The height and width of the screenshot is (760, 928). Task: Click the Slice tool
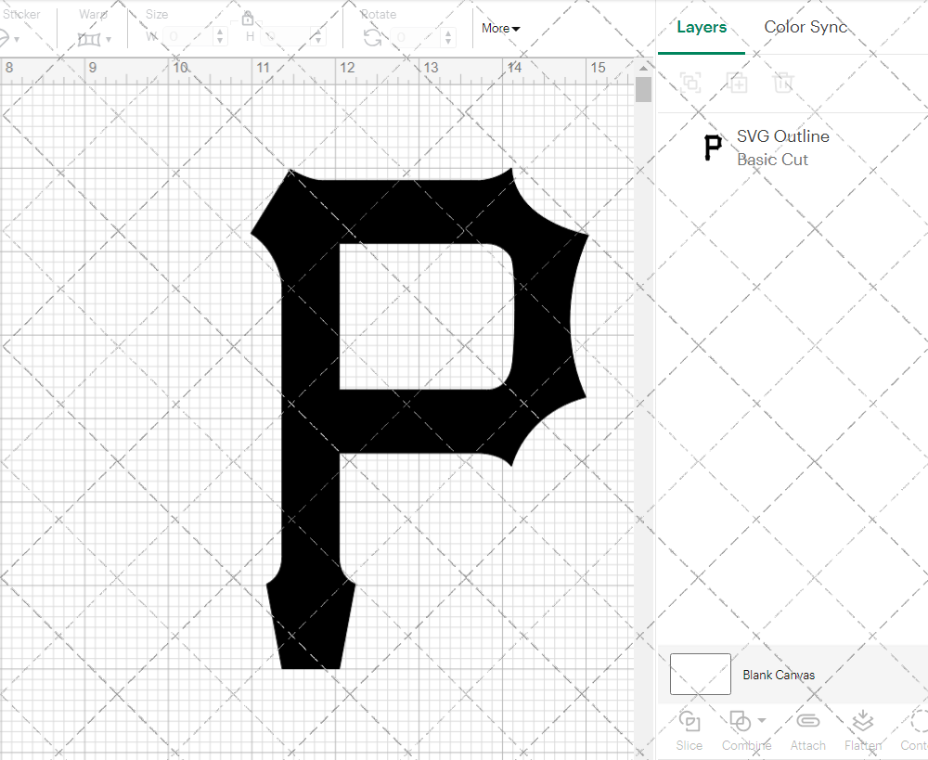pos(690,731)
